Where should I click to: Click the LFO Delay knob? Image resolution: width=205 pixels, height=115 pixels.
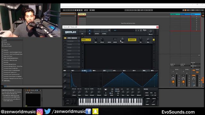[133, 92]
